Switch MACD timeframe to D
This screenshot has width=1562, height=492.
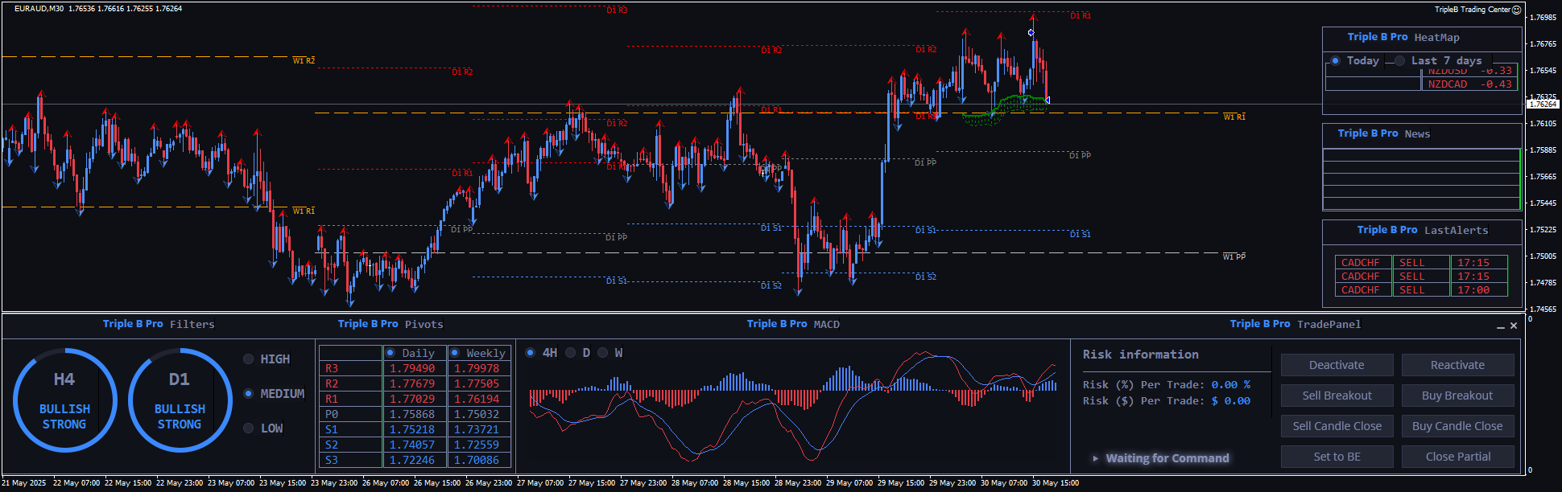tap(571, 353)
